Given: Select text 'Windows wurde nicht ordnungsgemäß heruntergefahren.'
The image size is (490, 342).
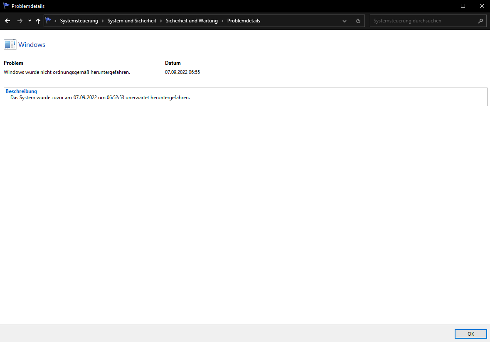Looking at the screenshot, I should [x=67, y=72].
